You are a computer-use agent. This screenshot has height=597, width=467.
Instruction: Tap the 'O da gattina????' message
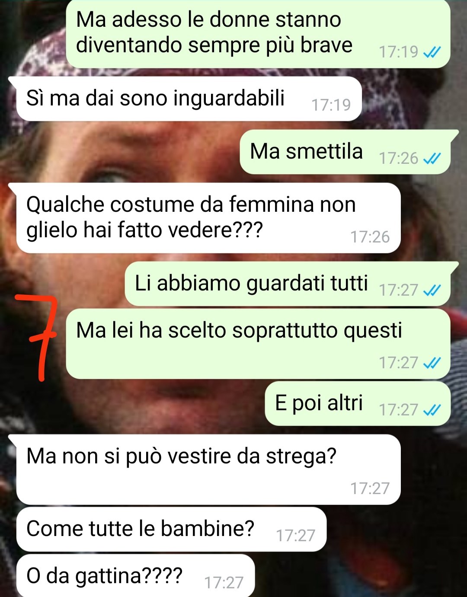[x=135, y=575]
